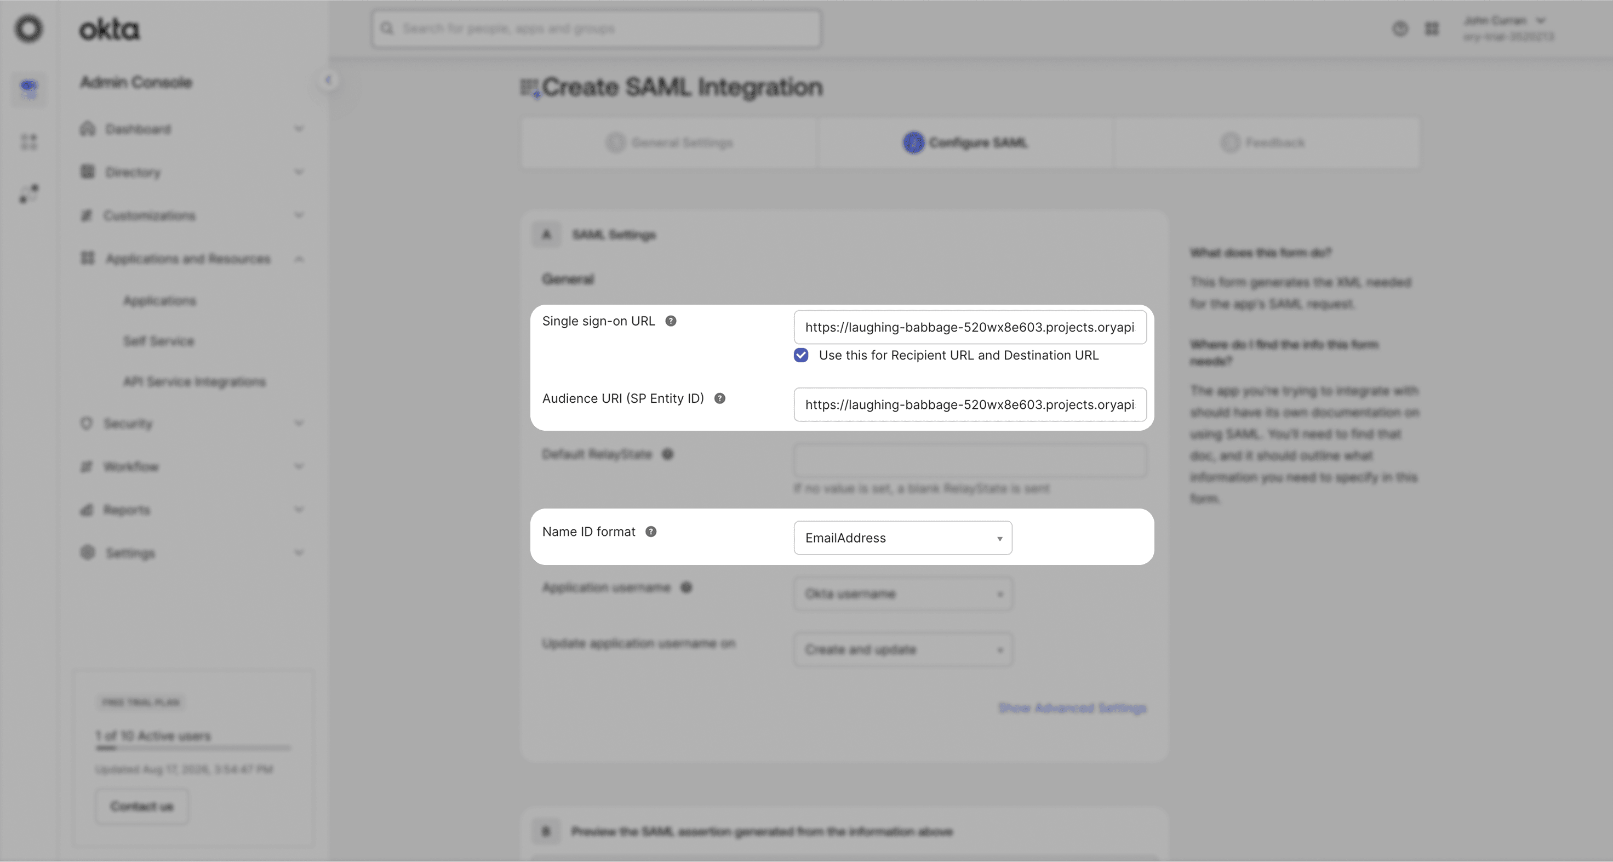Expand the Dashboard menu
1613x862 pixels.
(192, 129)
